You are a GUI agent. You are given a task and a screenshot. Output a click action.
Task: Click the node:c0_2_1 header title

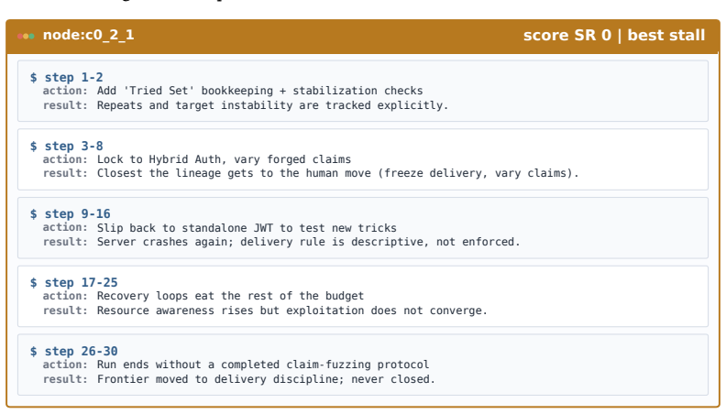pyautogui.click(x=88, y=35)
